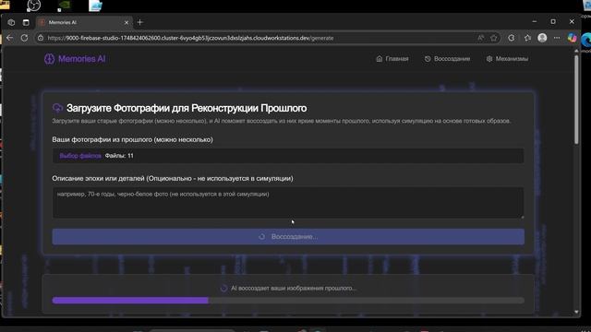Open the Memories AI home title link
Viewport: 591px width, 332px height.
pyautogui.click(x=82, y=59)
